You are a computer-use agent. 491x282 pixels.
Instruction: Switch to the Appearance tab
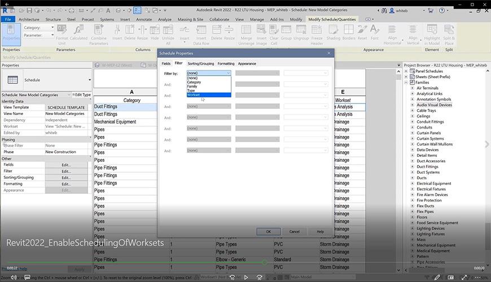247,64
